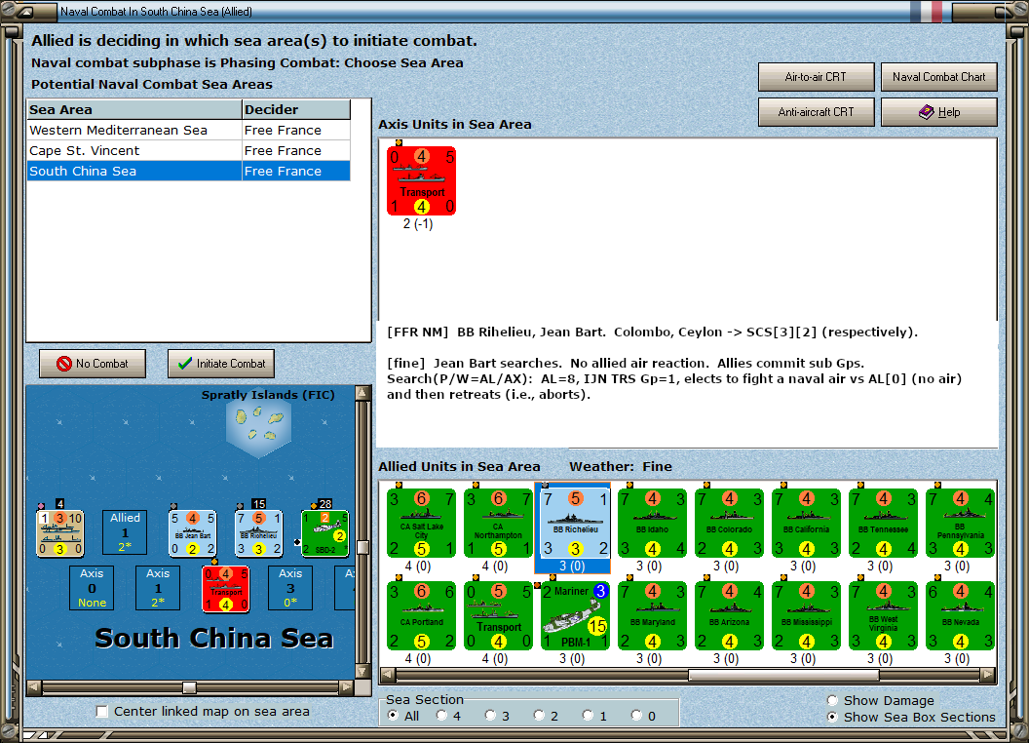Select the SBD-2 aircraft counter on the map
This screenshot has width=1029, height=743.
(x=324, y=532)
